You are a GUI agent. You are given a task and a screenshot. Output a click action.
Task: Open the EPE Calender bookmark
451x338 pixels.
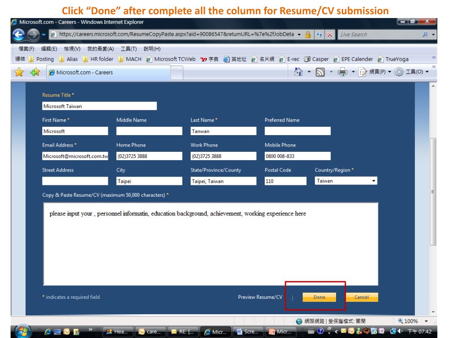353,59
